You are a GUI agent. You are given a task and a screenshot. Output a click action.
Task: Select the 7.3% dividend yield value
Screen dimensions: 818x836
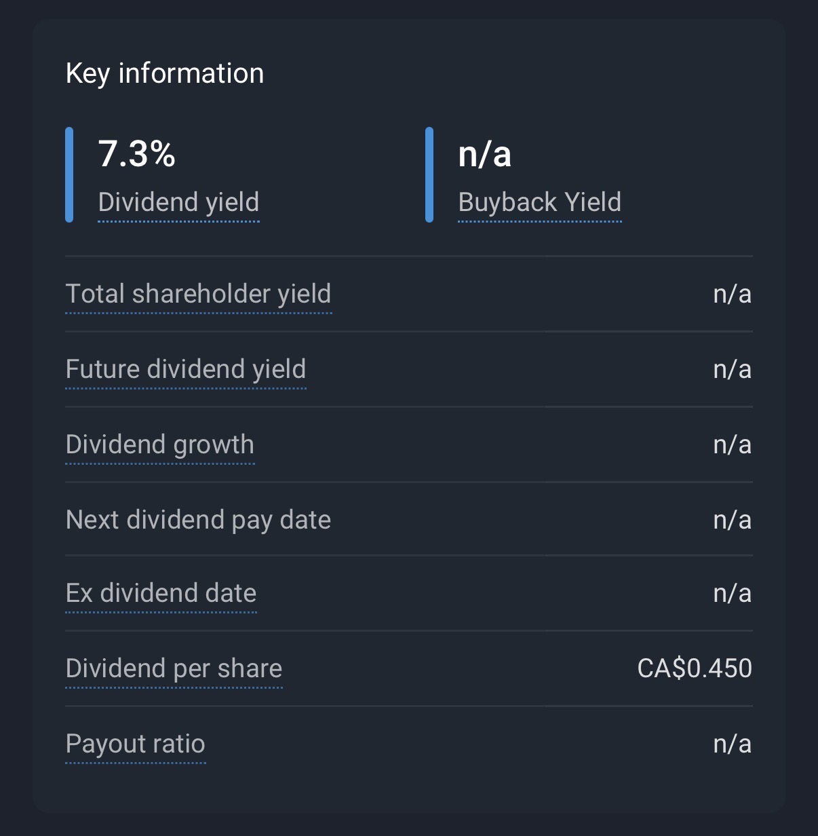[x=137, y=153]
